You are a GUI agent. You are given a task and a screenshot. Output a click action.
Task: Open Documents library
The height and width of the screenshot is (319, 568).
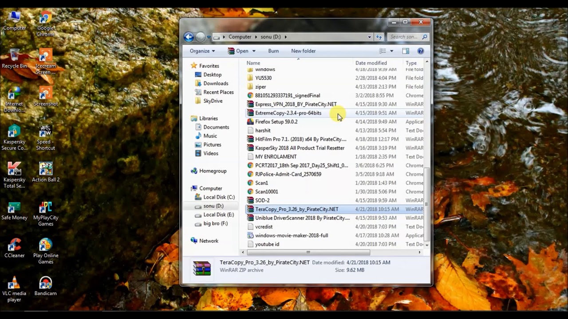point(216,127)
